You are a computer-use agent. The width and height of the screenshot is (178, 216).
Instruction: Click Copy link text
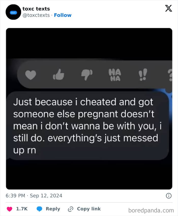pyautogui.click(x=89, y=209)
